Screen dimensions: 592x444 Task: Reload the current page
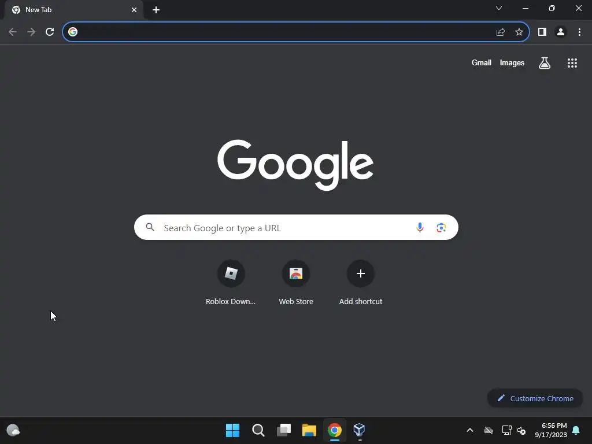50,32
